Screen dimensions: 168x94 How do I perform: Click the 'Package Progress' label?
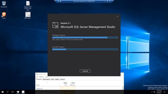tap(59, 35)
